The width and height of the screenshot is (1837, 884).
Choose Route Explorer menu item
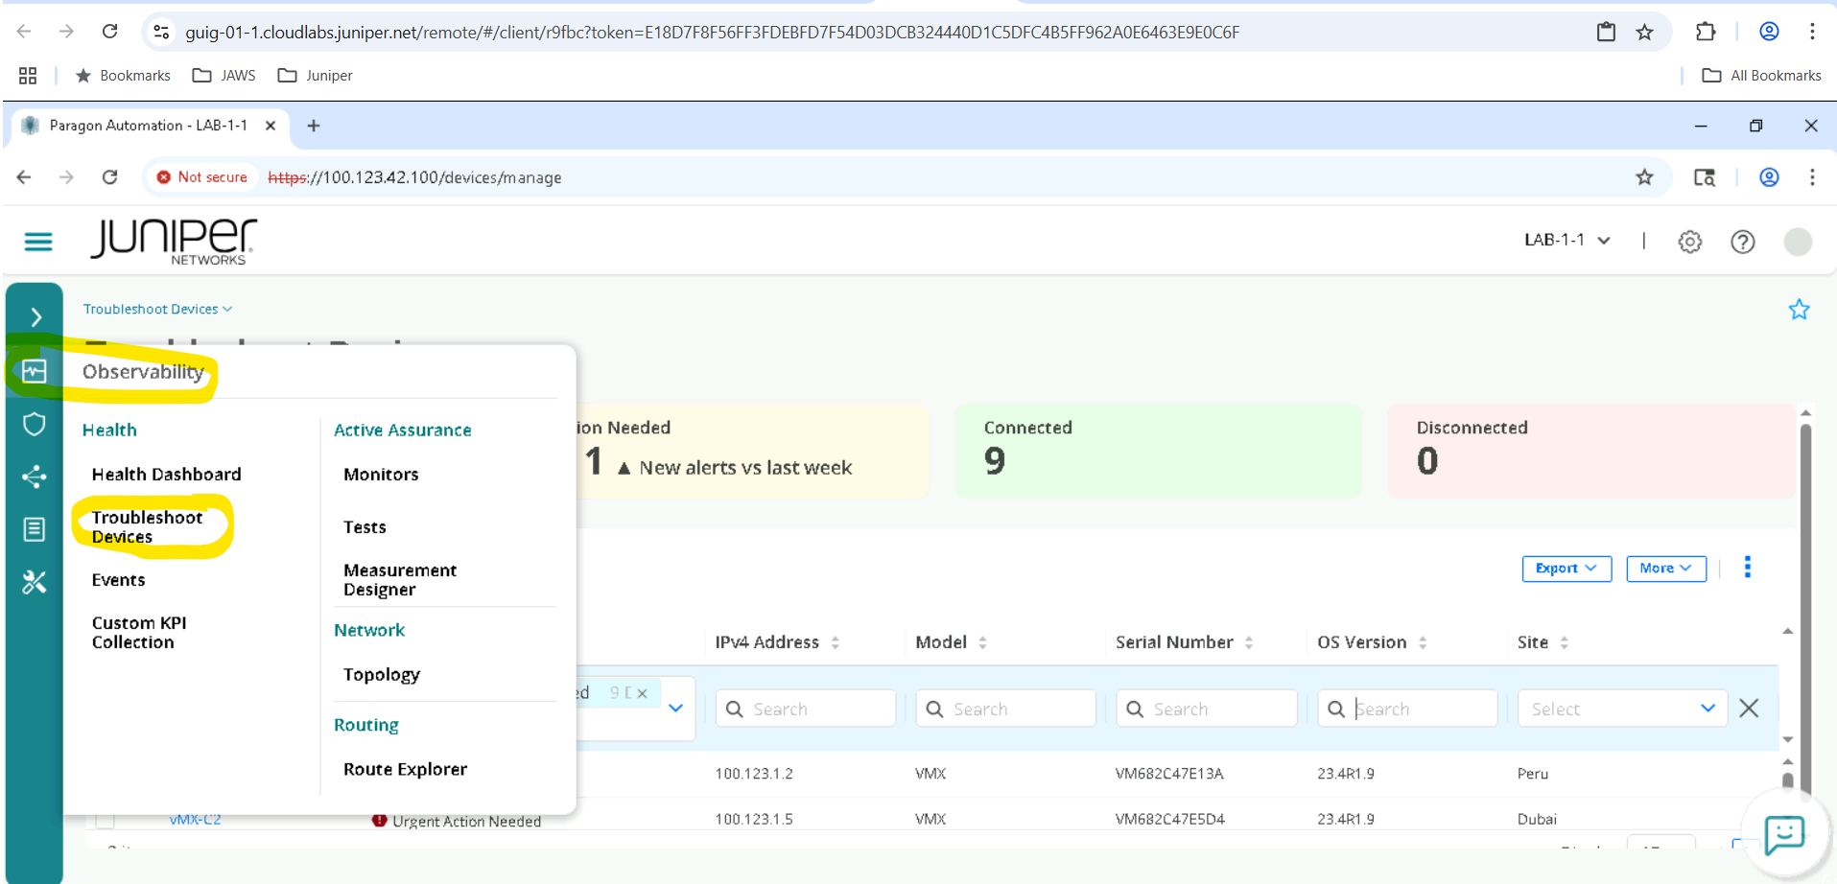pyautogui.click(x=405, y=769)
